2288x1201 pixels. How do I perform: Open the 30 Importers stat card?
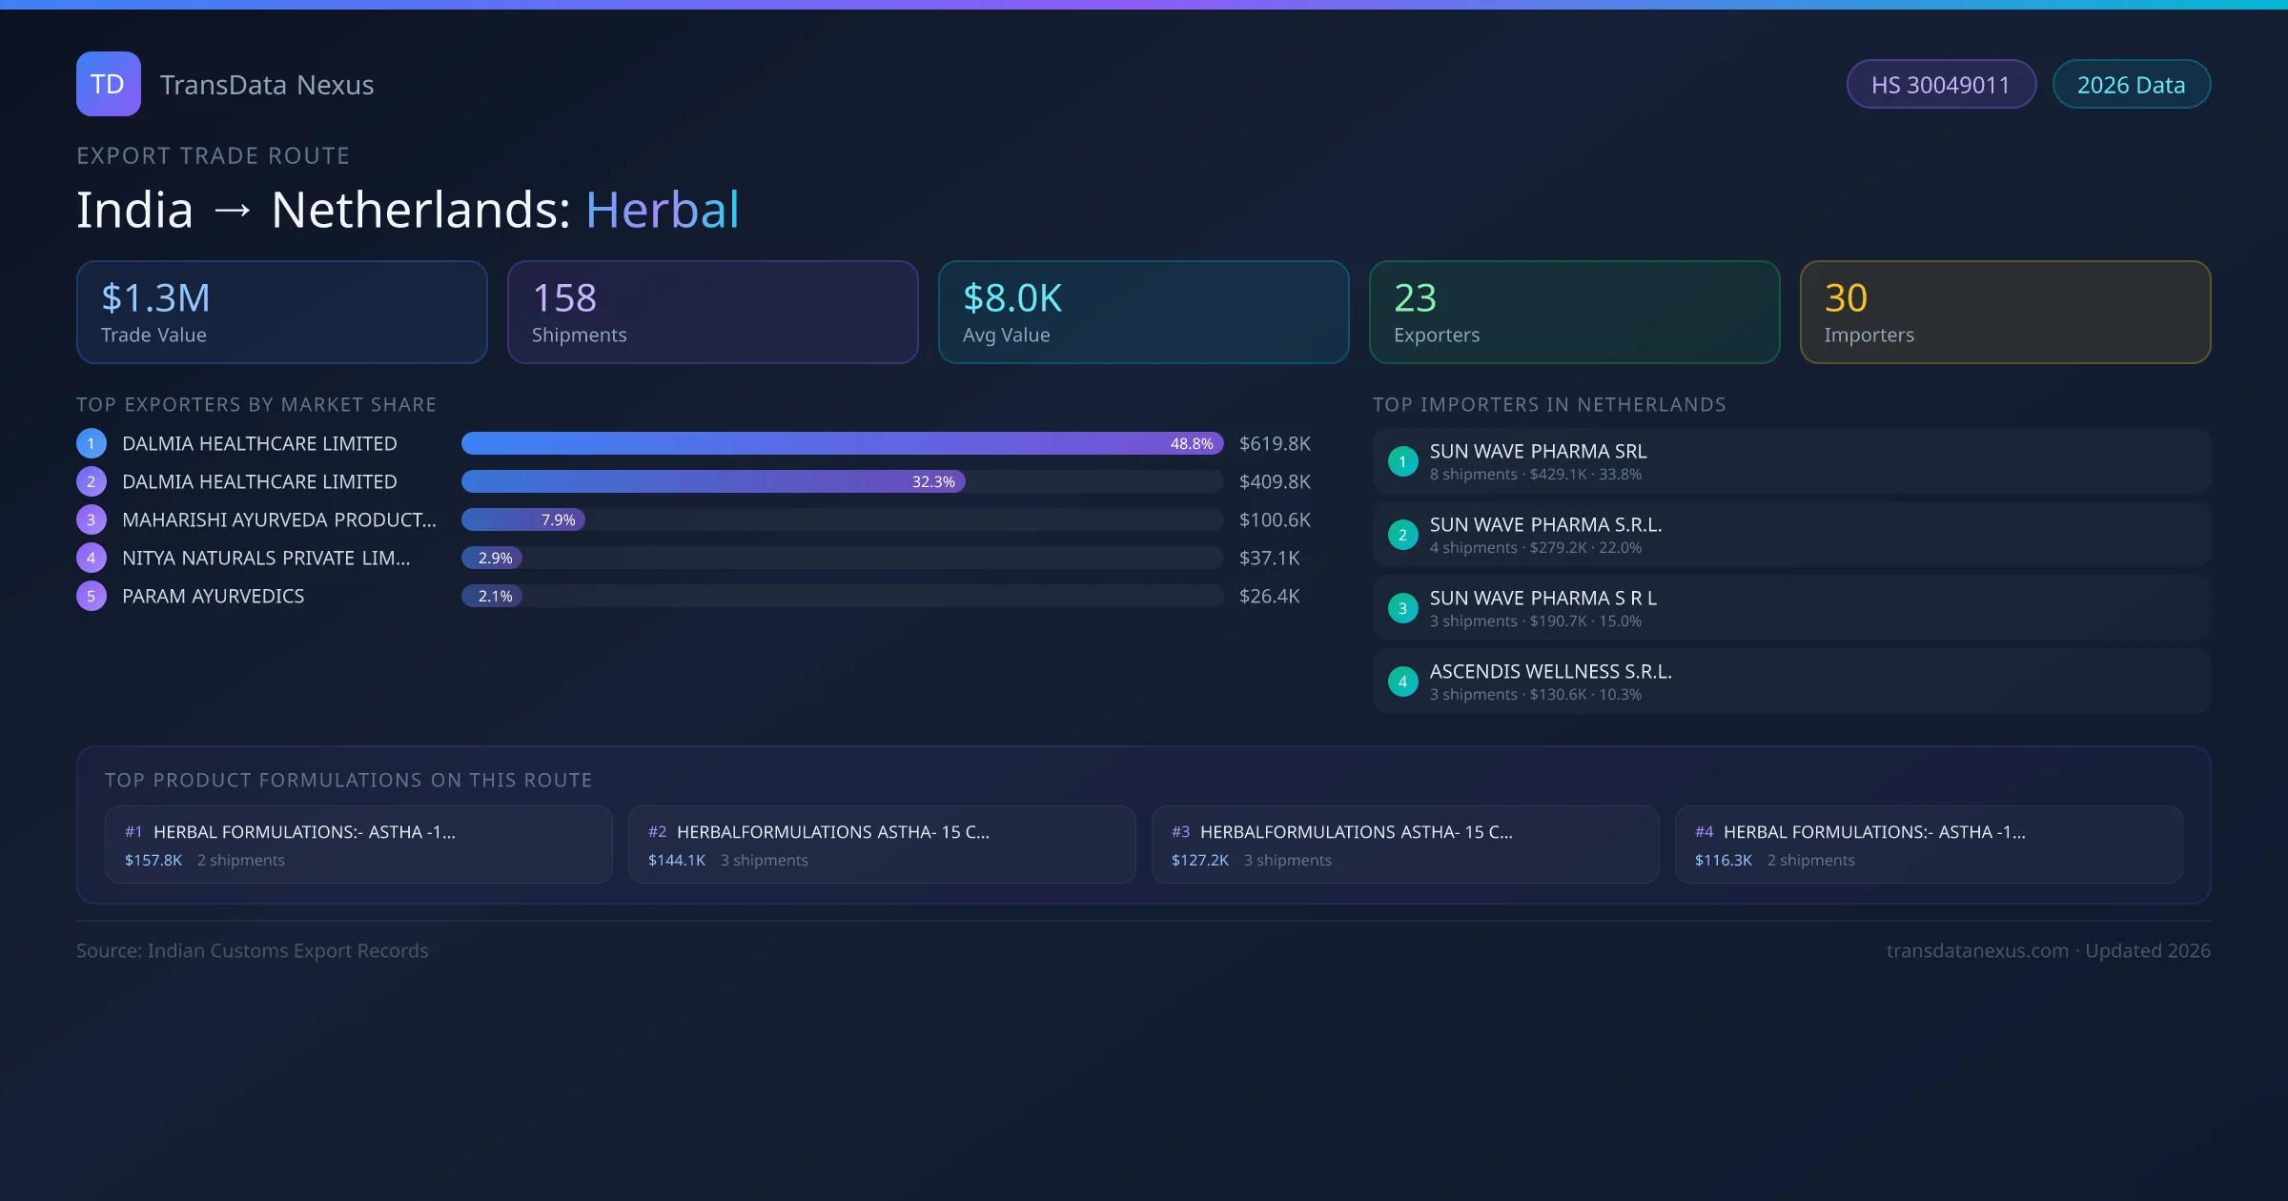tap(2005, 312)
